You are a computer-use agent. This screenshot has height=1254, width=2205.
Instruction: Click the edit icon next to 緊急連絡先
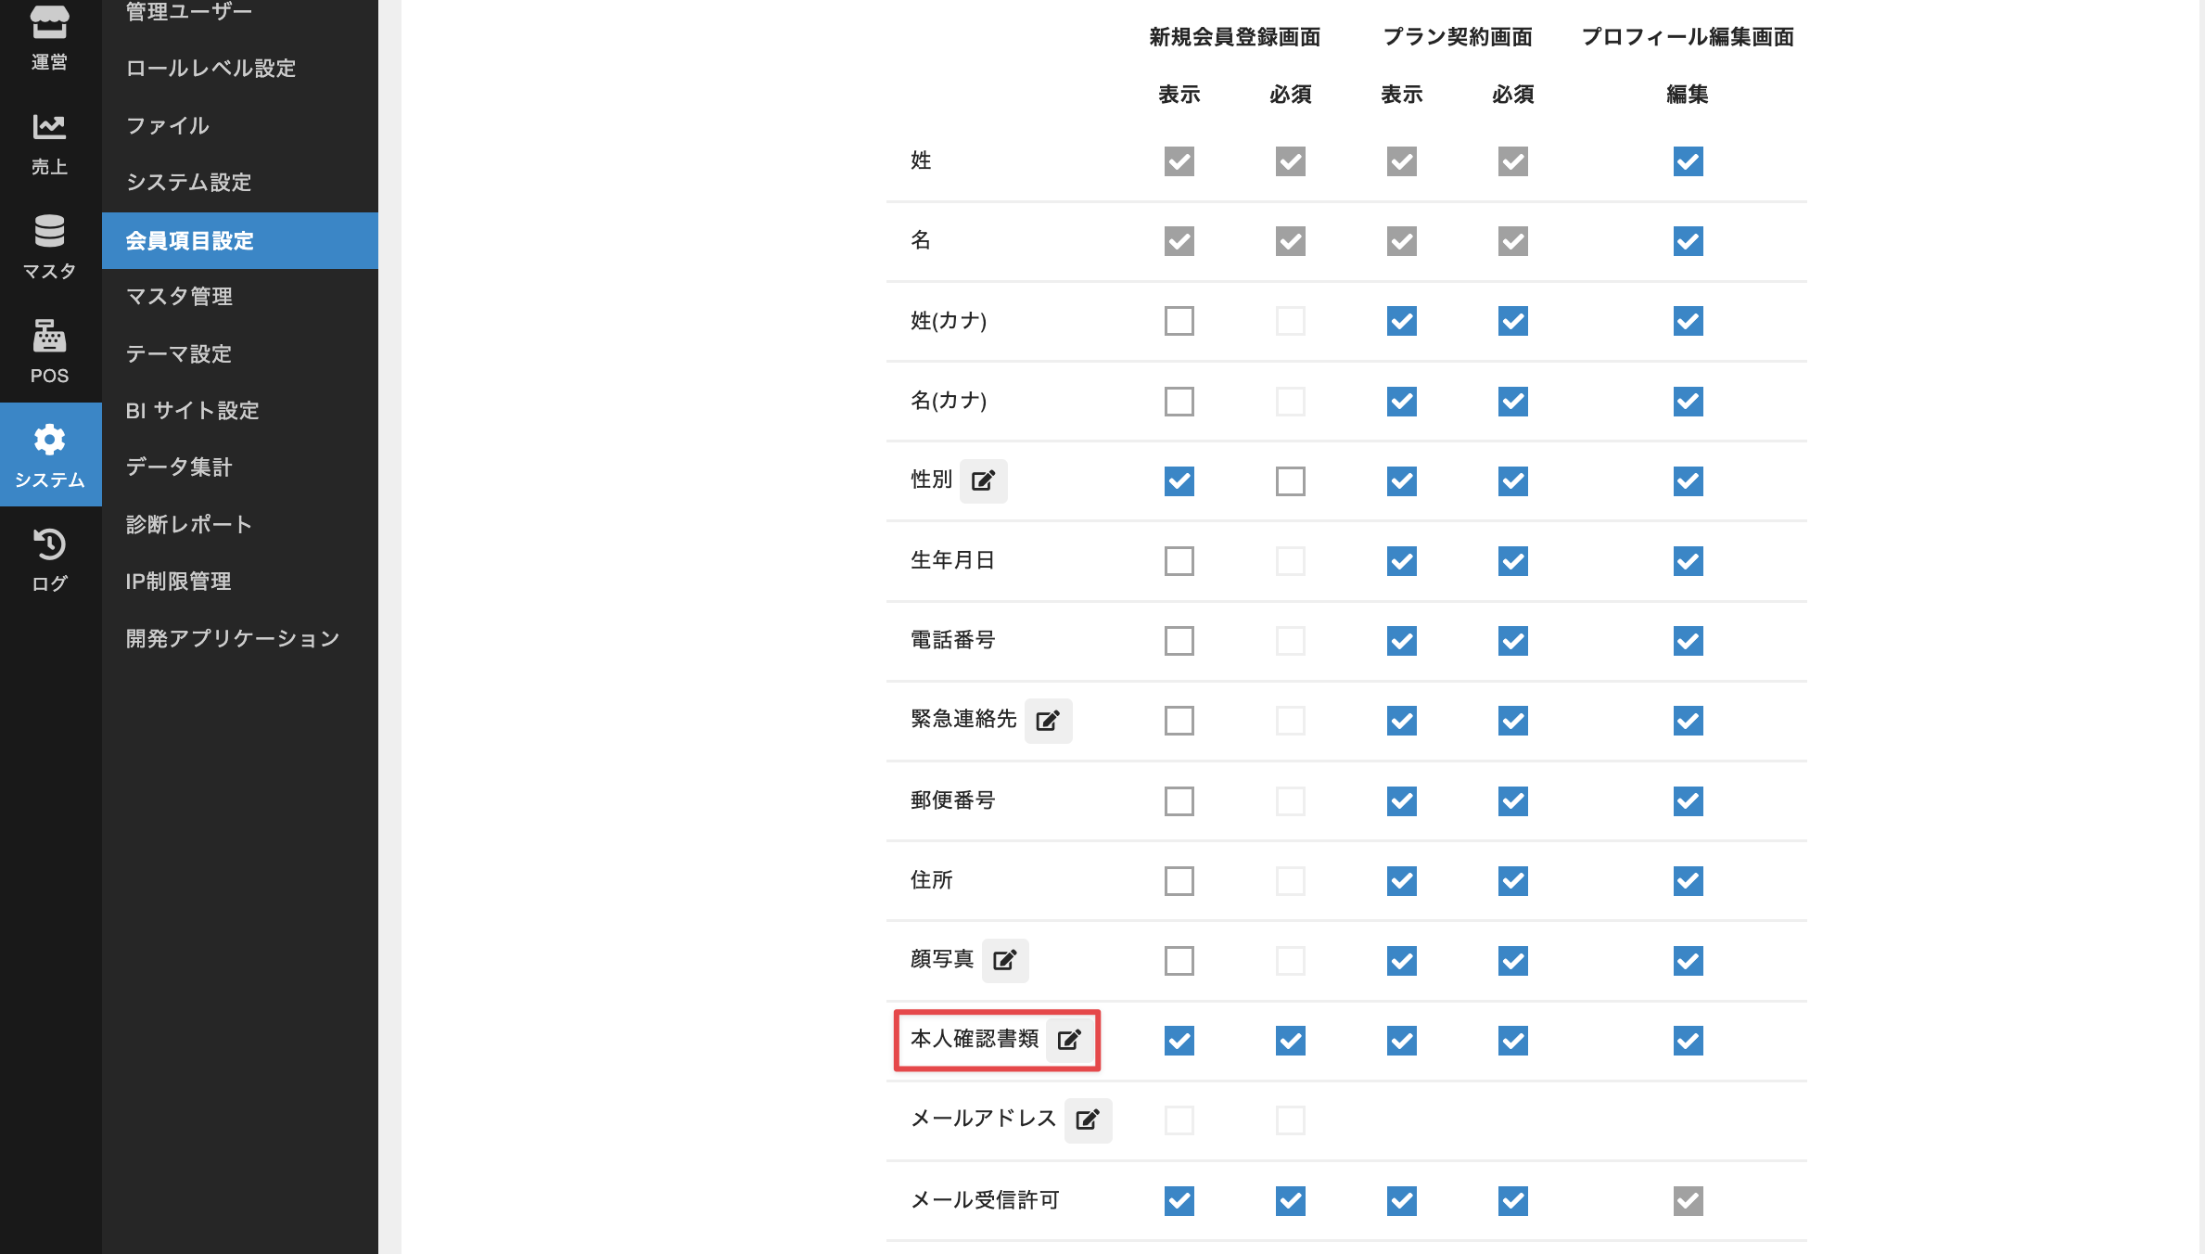point(1048,721)
